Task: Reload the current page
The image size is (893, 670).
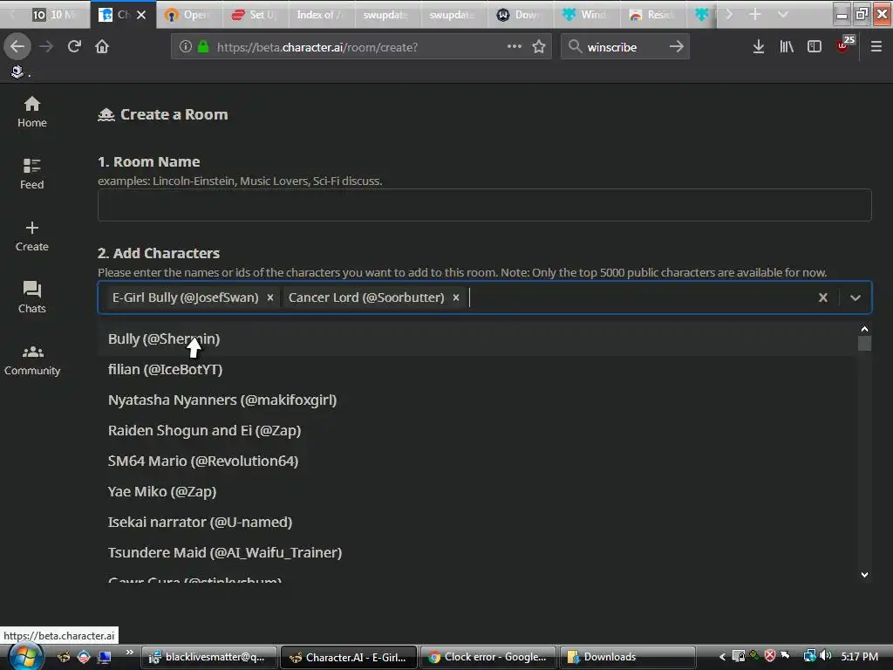Action: pyautogui.click(x=74, y=47)
